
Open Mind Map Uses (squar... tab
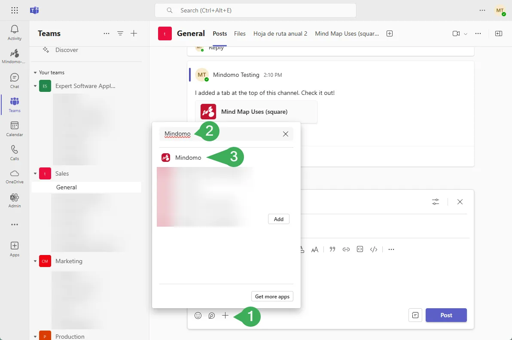pyautogui.click(x=347, y=33)
